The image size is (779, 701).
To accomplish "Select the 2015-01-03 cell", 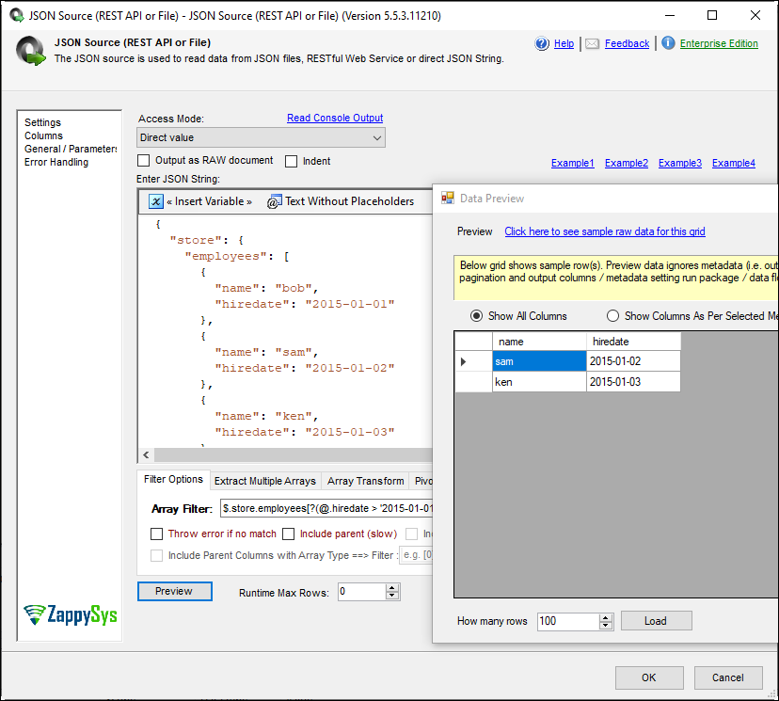I will (x=633, y=381).
